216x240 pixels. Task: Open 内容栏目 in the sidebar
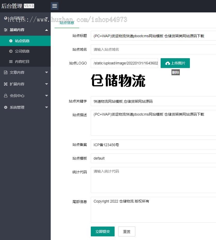click(25, 62)
